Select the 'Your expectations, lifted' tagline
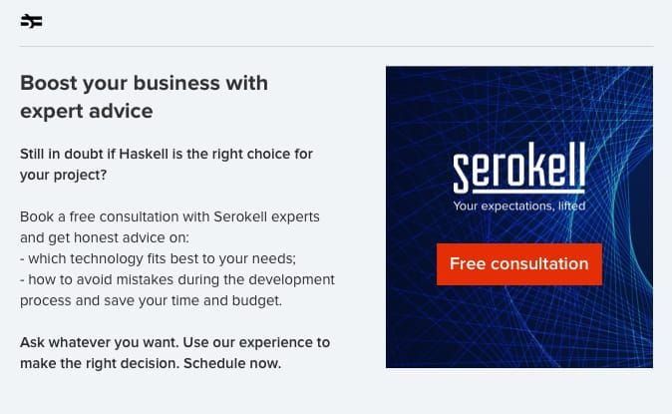 point(519,207)
